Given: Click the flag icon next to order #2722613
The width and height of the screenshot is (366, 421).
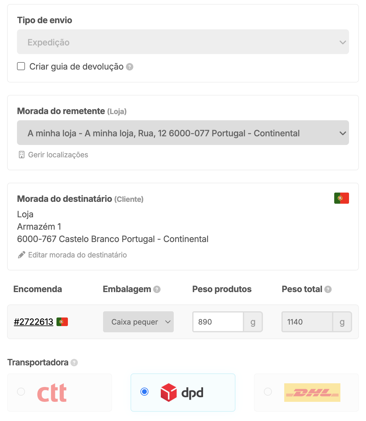Looking at the screenshot, I should [62, 321].
